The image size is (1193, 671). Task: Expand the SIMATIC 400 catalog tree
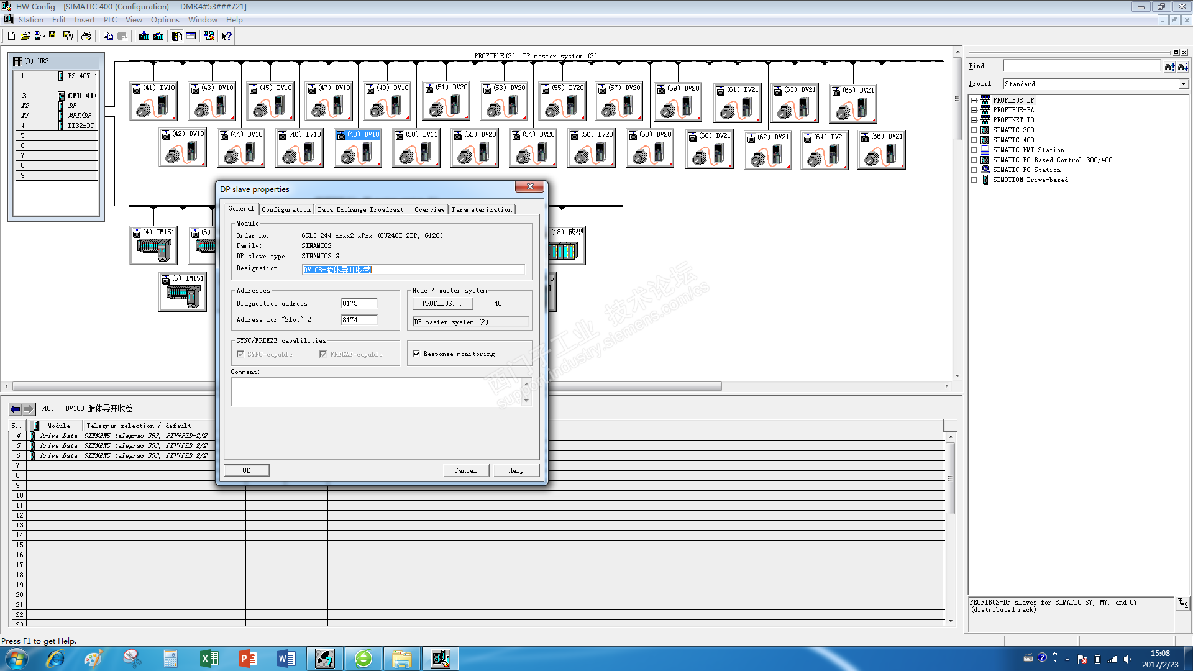click(974, 140)
